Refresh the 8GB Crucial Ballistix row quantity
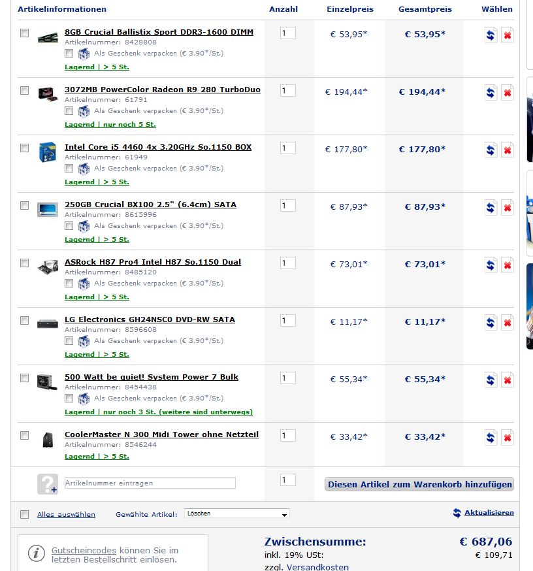 [x=491, y=35]
